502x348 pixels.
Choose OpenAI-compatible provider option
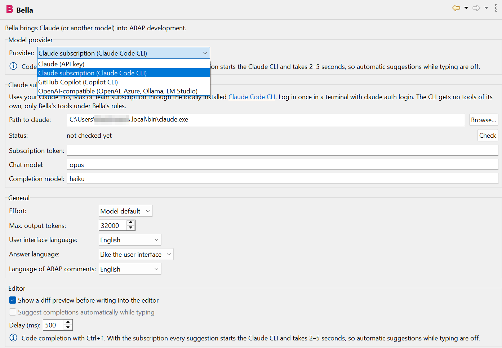[x=124, y=91]
